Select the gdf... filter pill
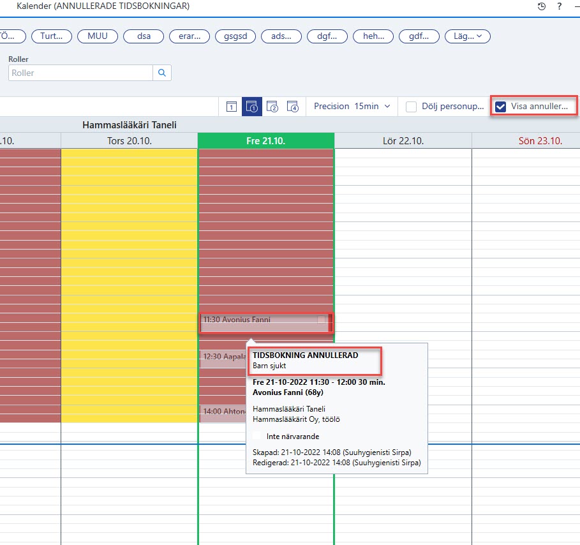The image size is (580, 545). click(x=419, y=36)
